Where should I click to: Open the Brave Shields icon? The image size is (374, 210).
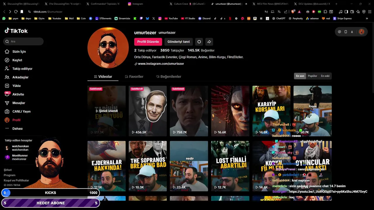pos(293,12)
